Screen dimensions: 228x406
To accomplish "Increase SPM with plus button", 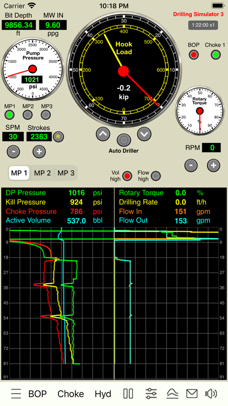I will pyautogui.click(x=39, y=151).
